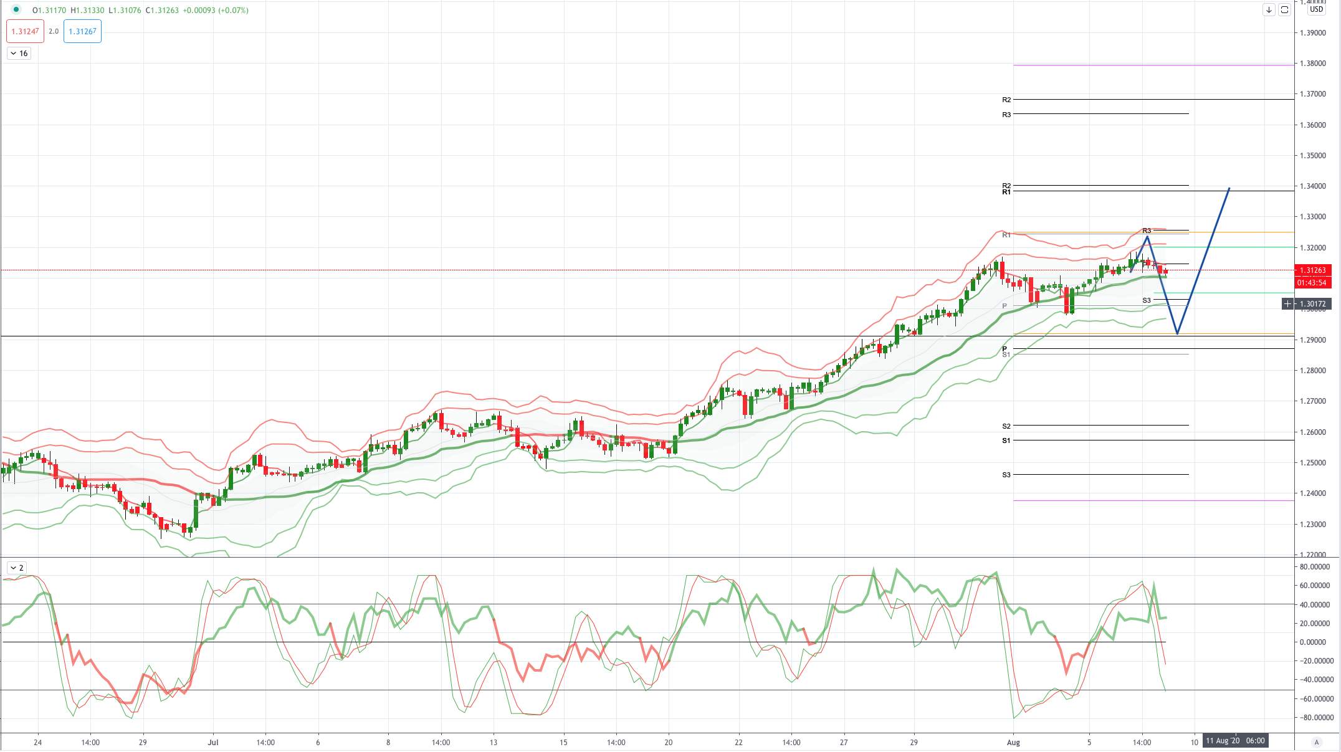
Task: Click the red sell price 1.31247 button
Action: click(x=26, y=31)
